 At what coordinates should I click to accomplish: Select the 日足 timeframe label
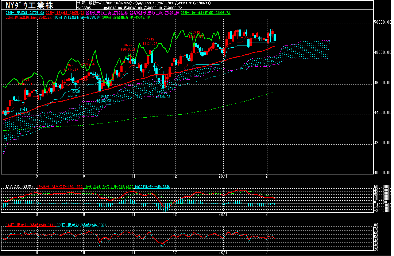(81, 3)
